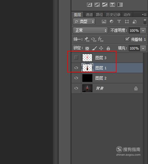Filter layers by type (T icon)

pos(119,21)
